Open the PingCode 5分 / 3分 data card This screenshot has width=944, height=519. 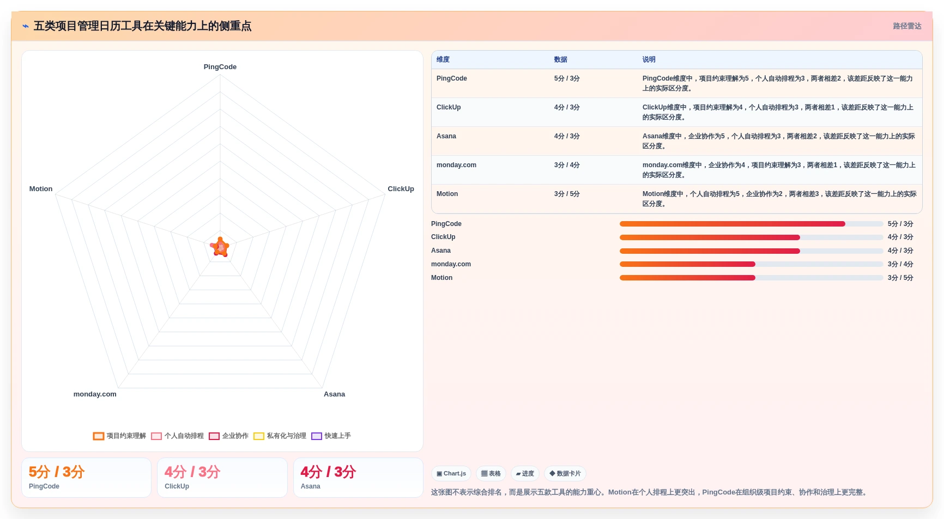[x=86, y=478]
